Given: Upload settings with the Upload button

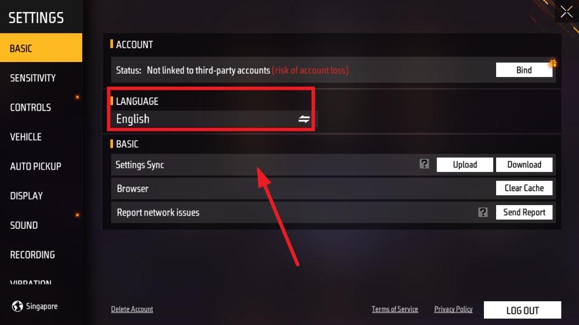Looking at the screenshot, I should [465, 165].
